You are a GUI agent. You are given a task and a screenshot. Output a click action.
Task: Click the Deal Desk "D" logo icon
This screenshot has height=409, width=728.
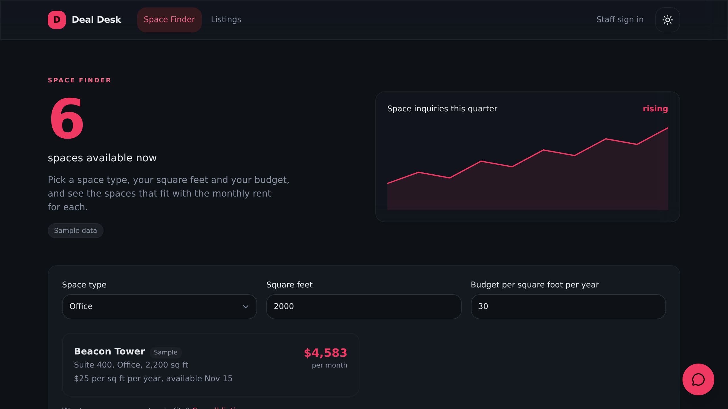[57, 20]
